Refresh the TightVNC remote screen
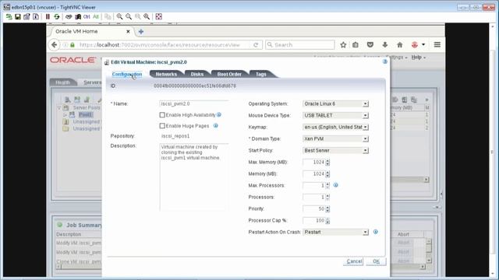Viewport: 499px width, 280px height. point(57,16)
